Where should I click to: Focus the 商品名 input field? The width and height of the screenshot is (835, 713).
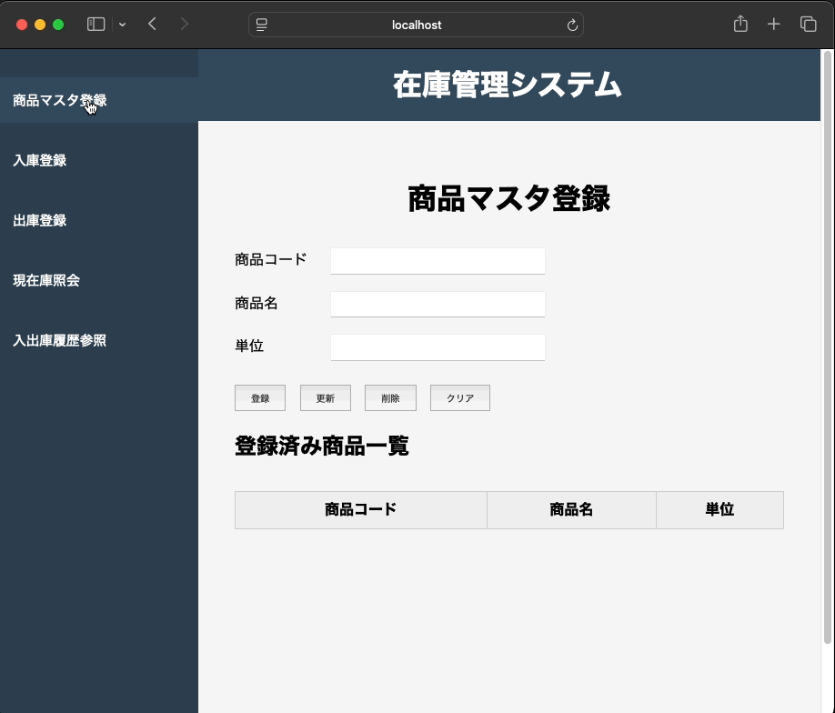pyautogui.click(x=438, y=304)
